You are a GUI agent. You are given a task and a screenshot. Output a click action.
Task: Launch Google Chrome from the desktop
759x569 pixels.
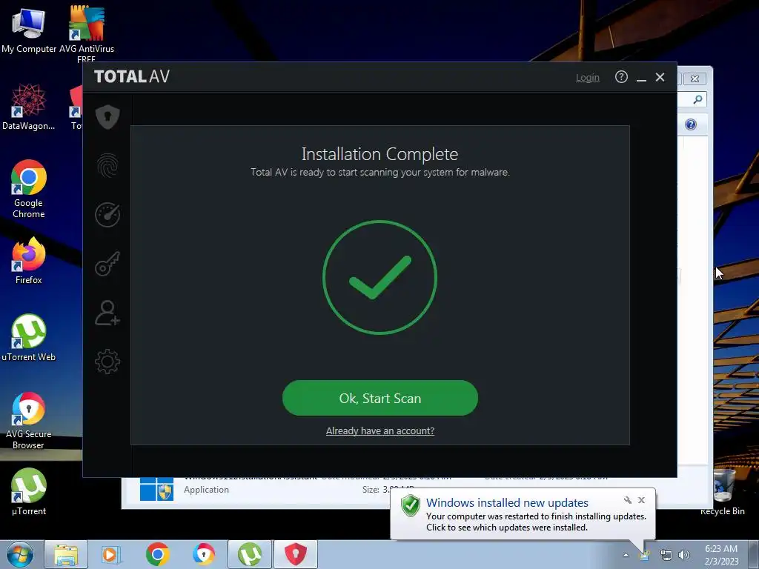pyautogui.click(x=29, y=189)
